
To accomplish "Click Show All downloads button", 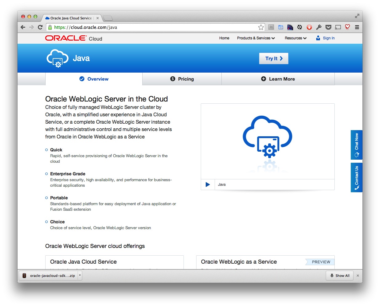I will click(340, 276).
